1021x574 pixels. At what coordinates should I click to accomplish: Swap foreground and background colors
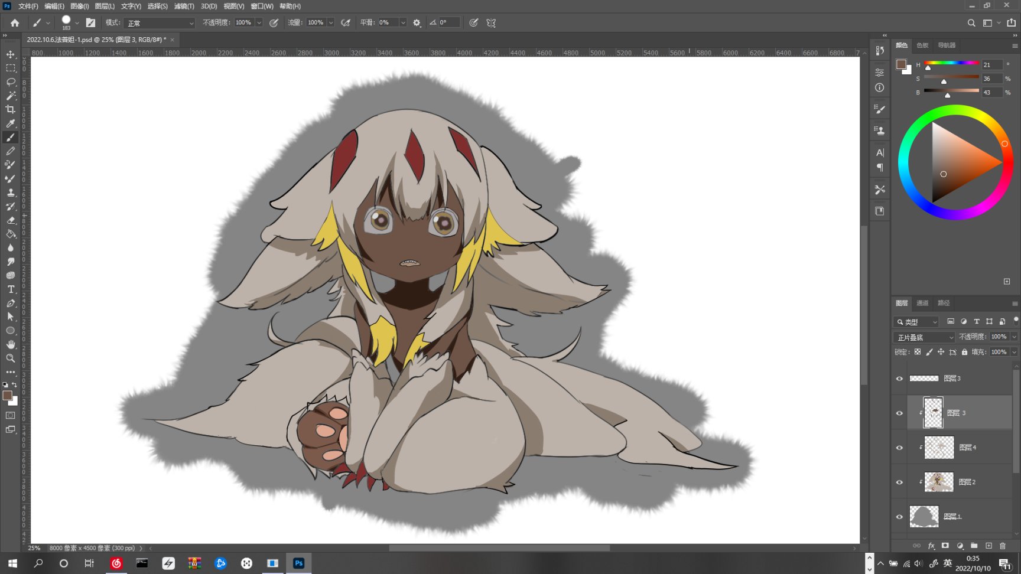click(x=15, y=384)
